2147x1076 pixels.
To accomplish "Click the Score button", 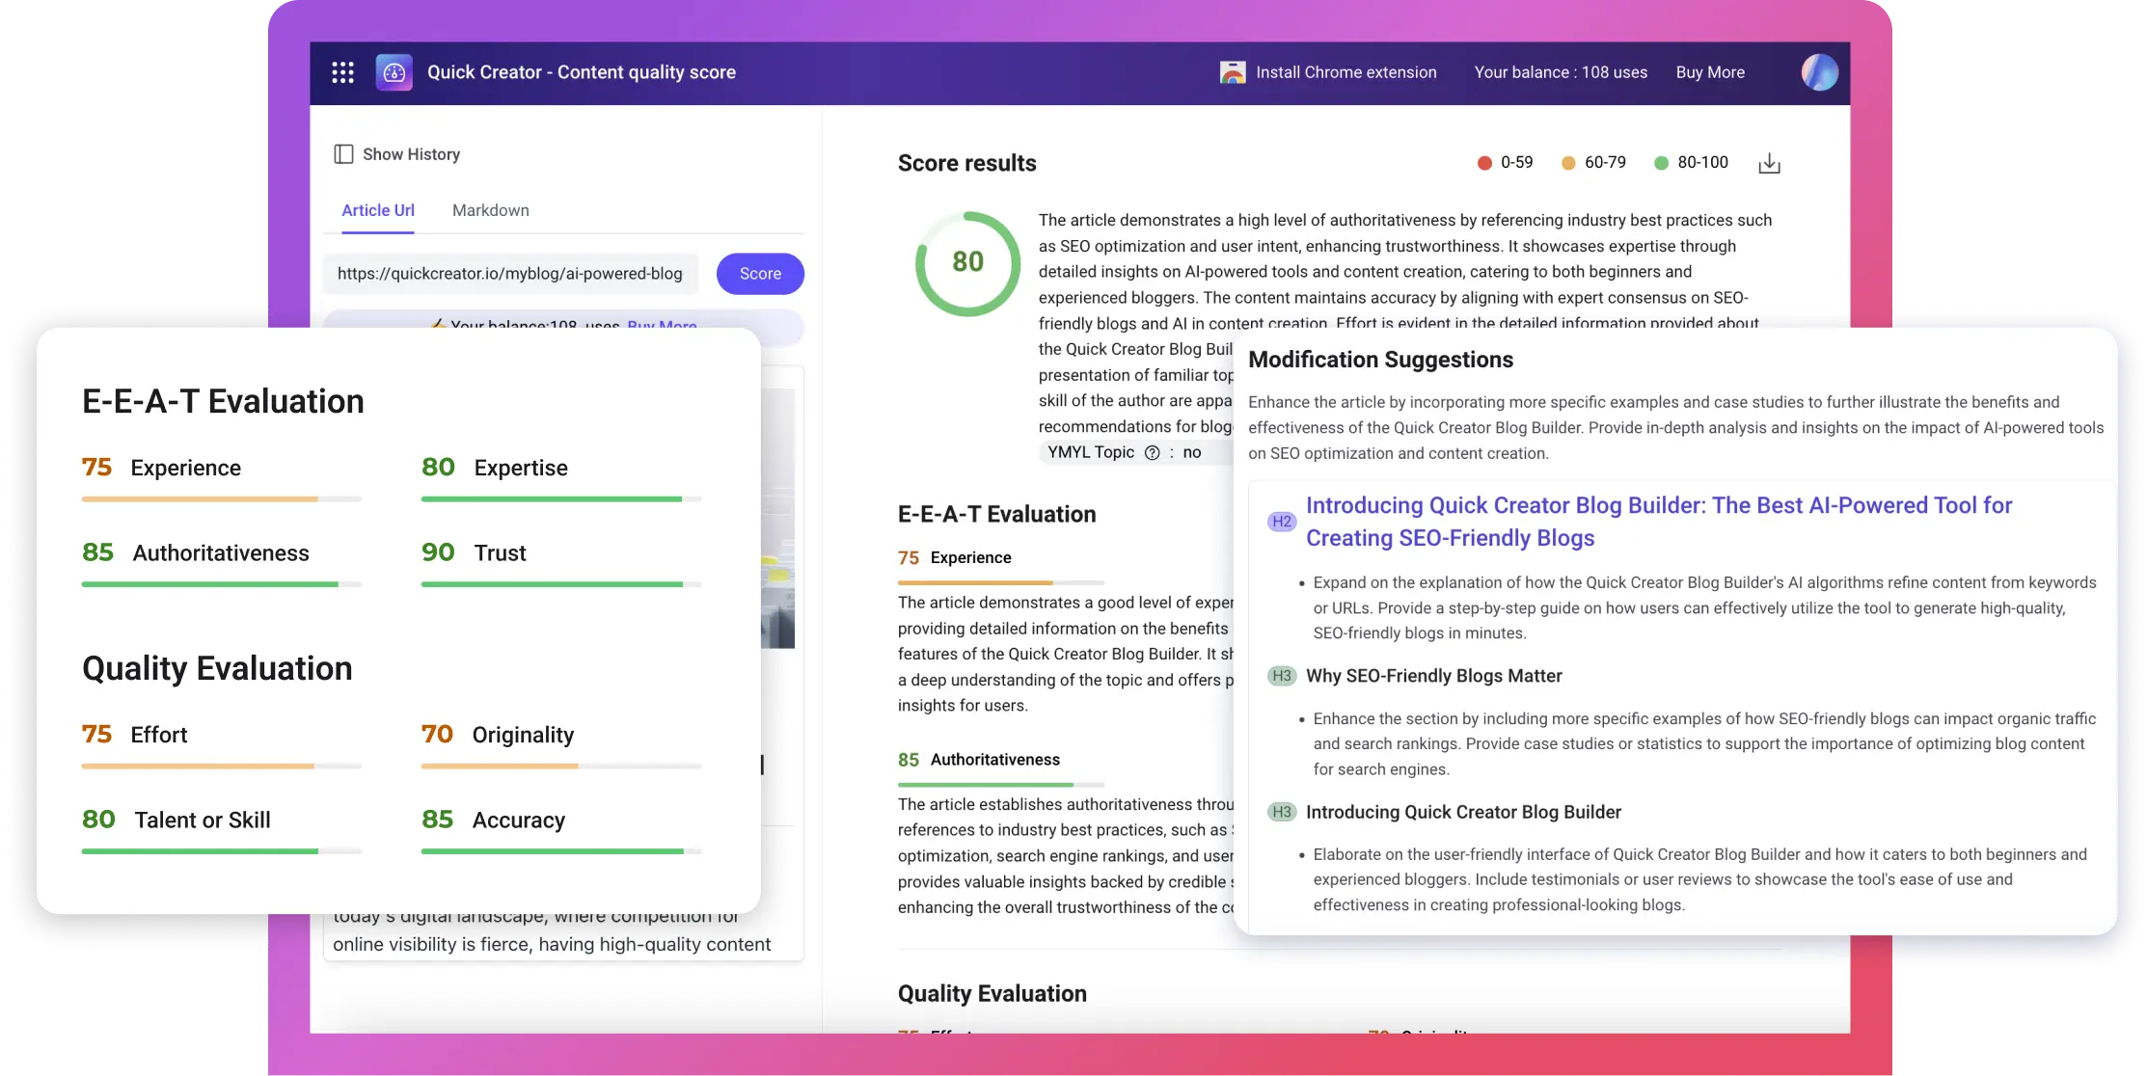I will click(760, 274).
